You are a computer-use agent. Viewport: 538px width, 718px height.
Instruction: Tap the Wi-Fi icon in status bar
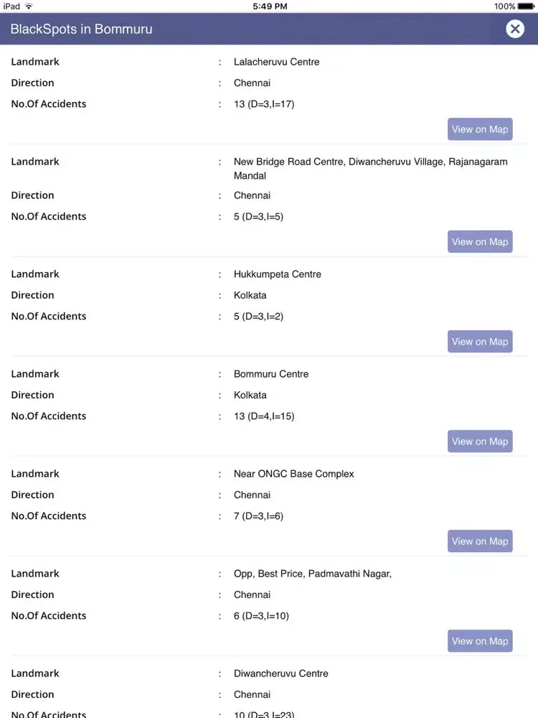[29, 6]
